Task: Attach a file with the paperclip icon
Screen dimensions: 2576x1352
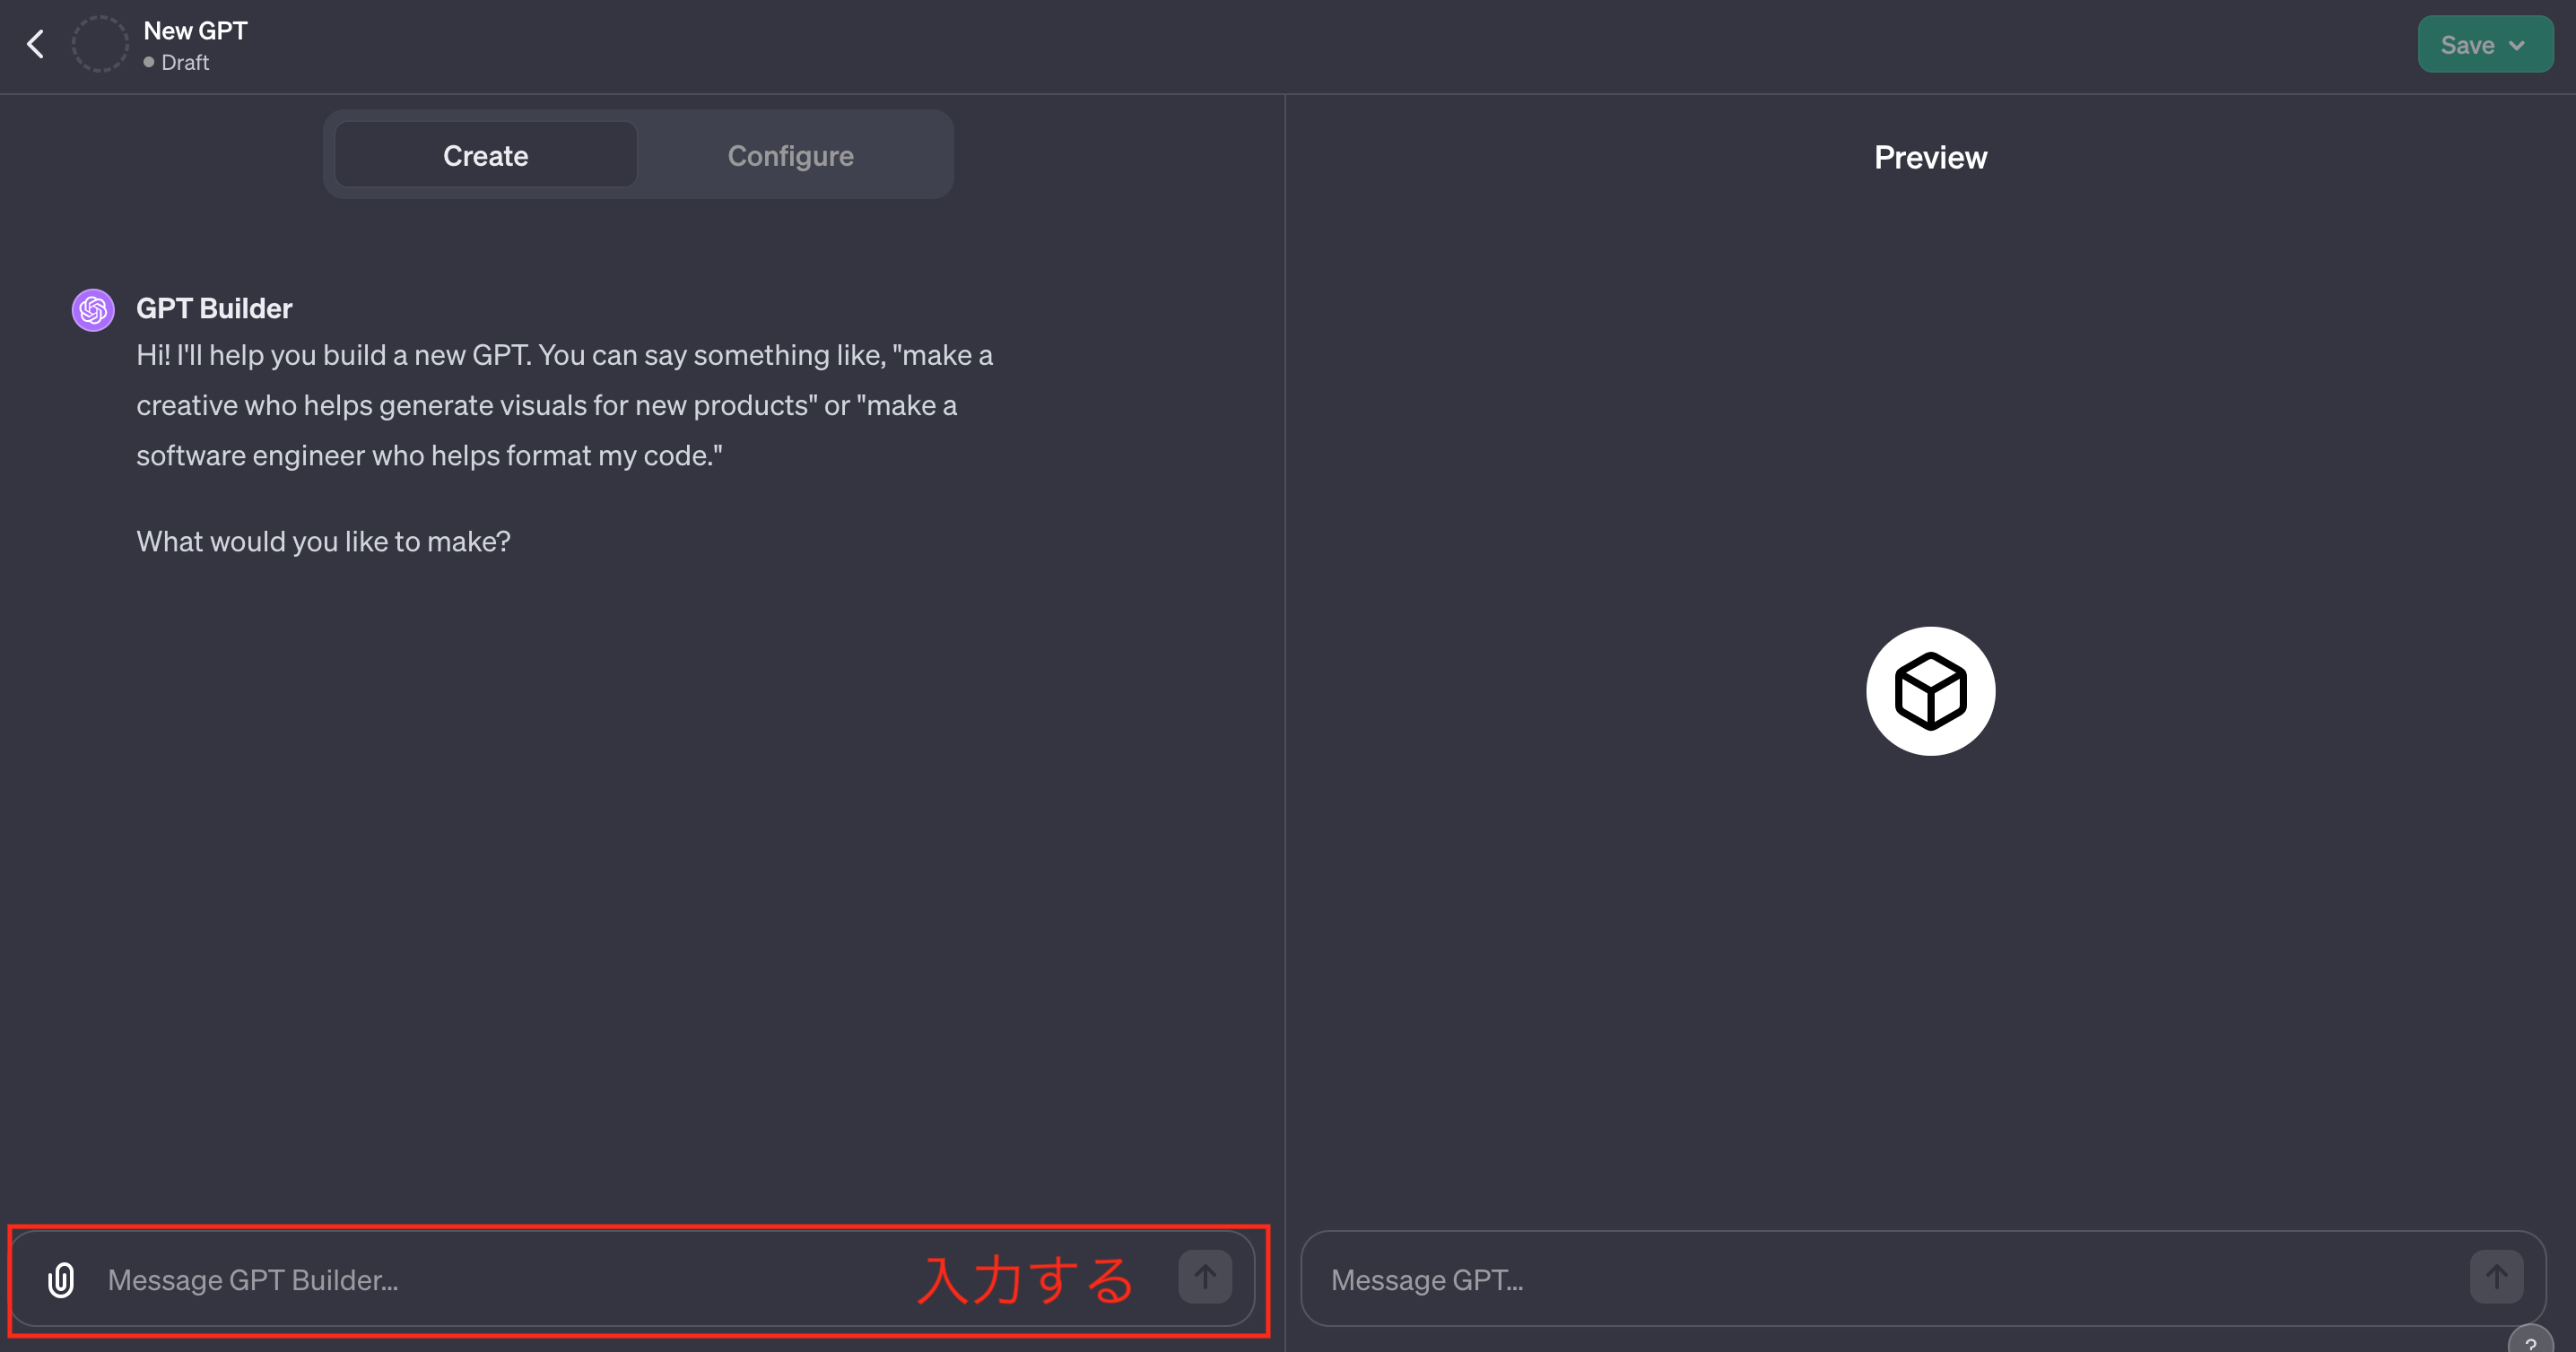Action: click(61, 1280)
